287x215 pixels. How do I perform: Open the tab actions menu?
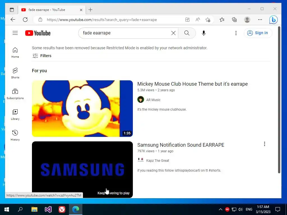[12, 10]
